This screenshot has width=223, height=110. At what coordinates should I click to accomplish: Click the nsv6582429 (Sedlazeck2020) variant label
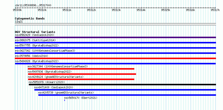point(35,35)
